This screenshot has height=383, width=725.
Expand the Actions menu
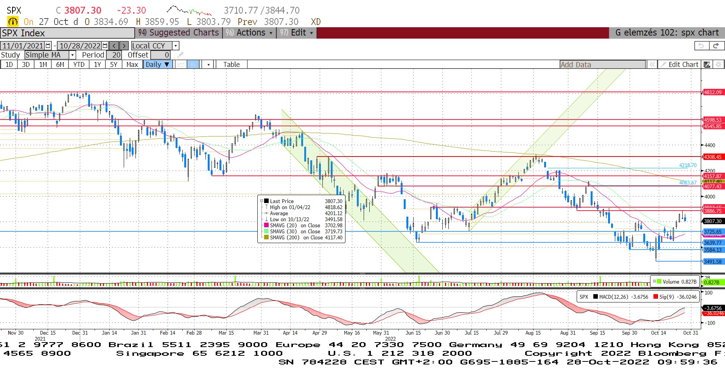click(249, 33)
